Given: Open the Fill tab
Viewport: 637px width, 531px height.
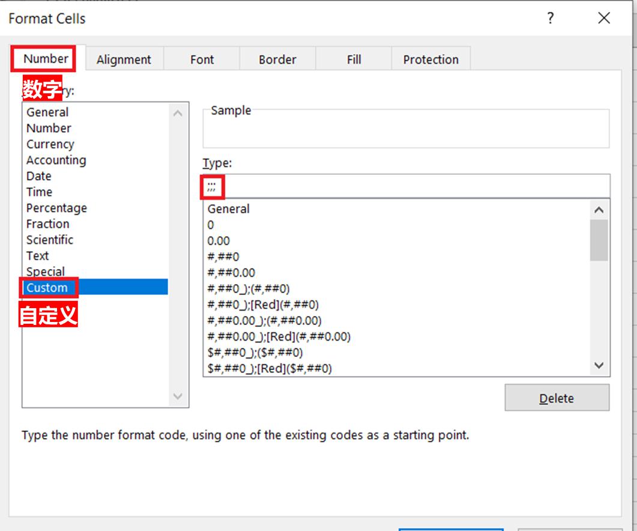Looking at the screenshot, I should click(x=354, y=59).
